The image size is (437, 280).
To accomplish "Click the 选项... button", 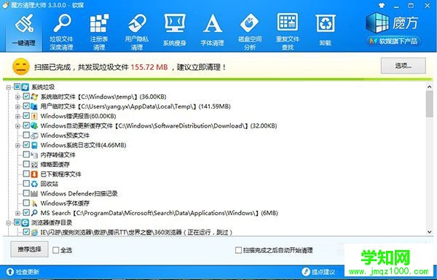I will tap(403, 66).
